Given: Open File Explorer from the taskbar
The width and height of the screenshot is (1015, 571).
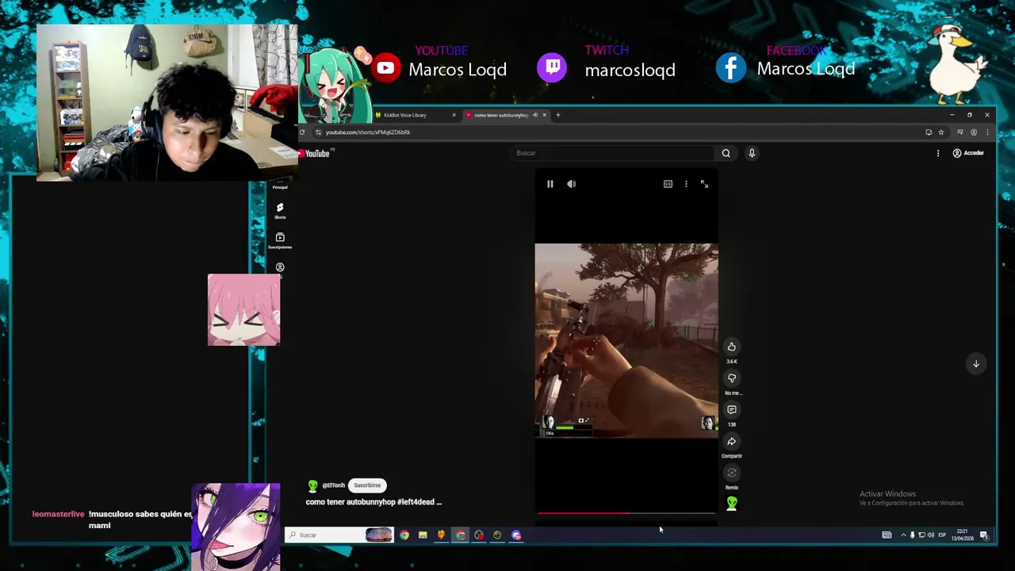Looking at the screenshot, I should (x=423, y=535).
